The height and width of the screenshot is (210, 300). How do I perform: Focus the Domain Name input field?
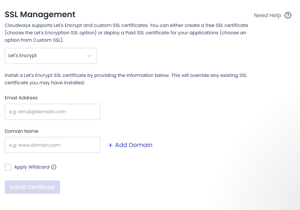[52, 145]
